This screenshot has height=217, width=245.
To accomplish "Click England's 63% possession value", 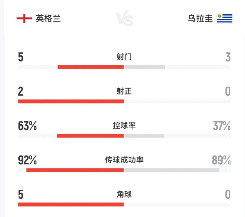I will (27, 126).
